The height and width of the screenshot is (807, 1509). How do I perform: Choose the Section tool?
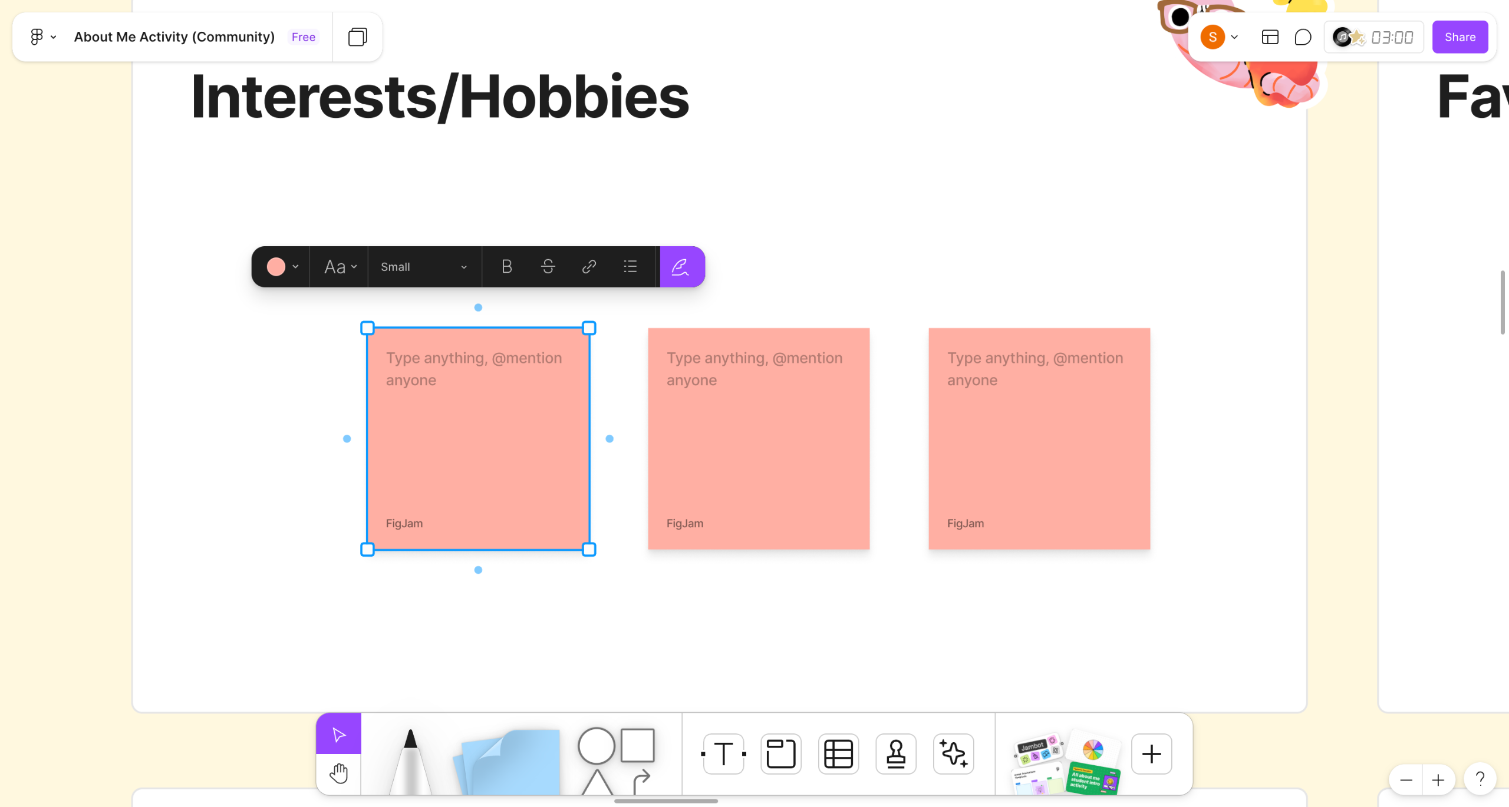click(x=780, y=753)
